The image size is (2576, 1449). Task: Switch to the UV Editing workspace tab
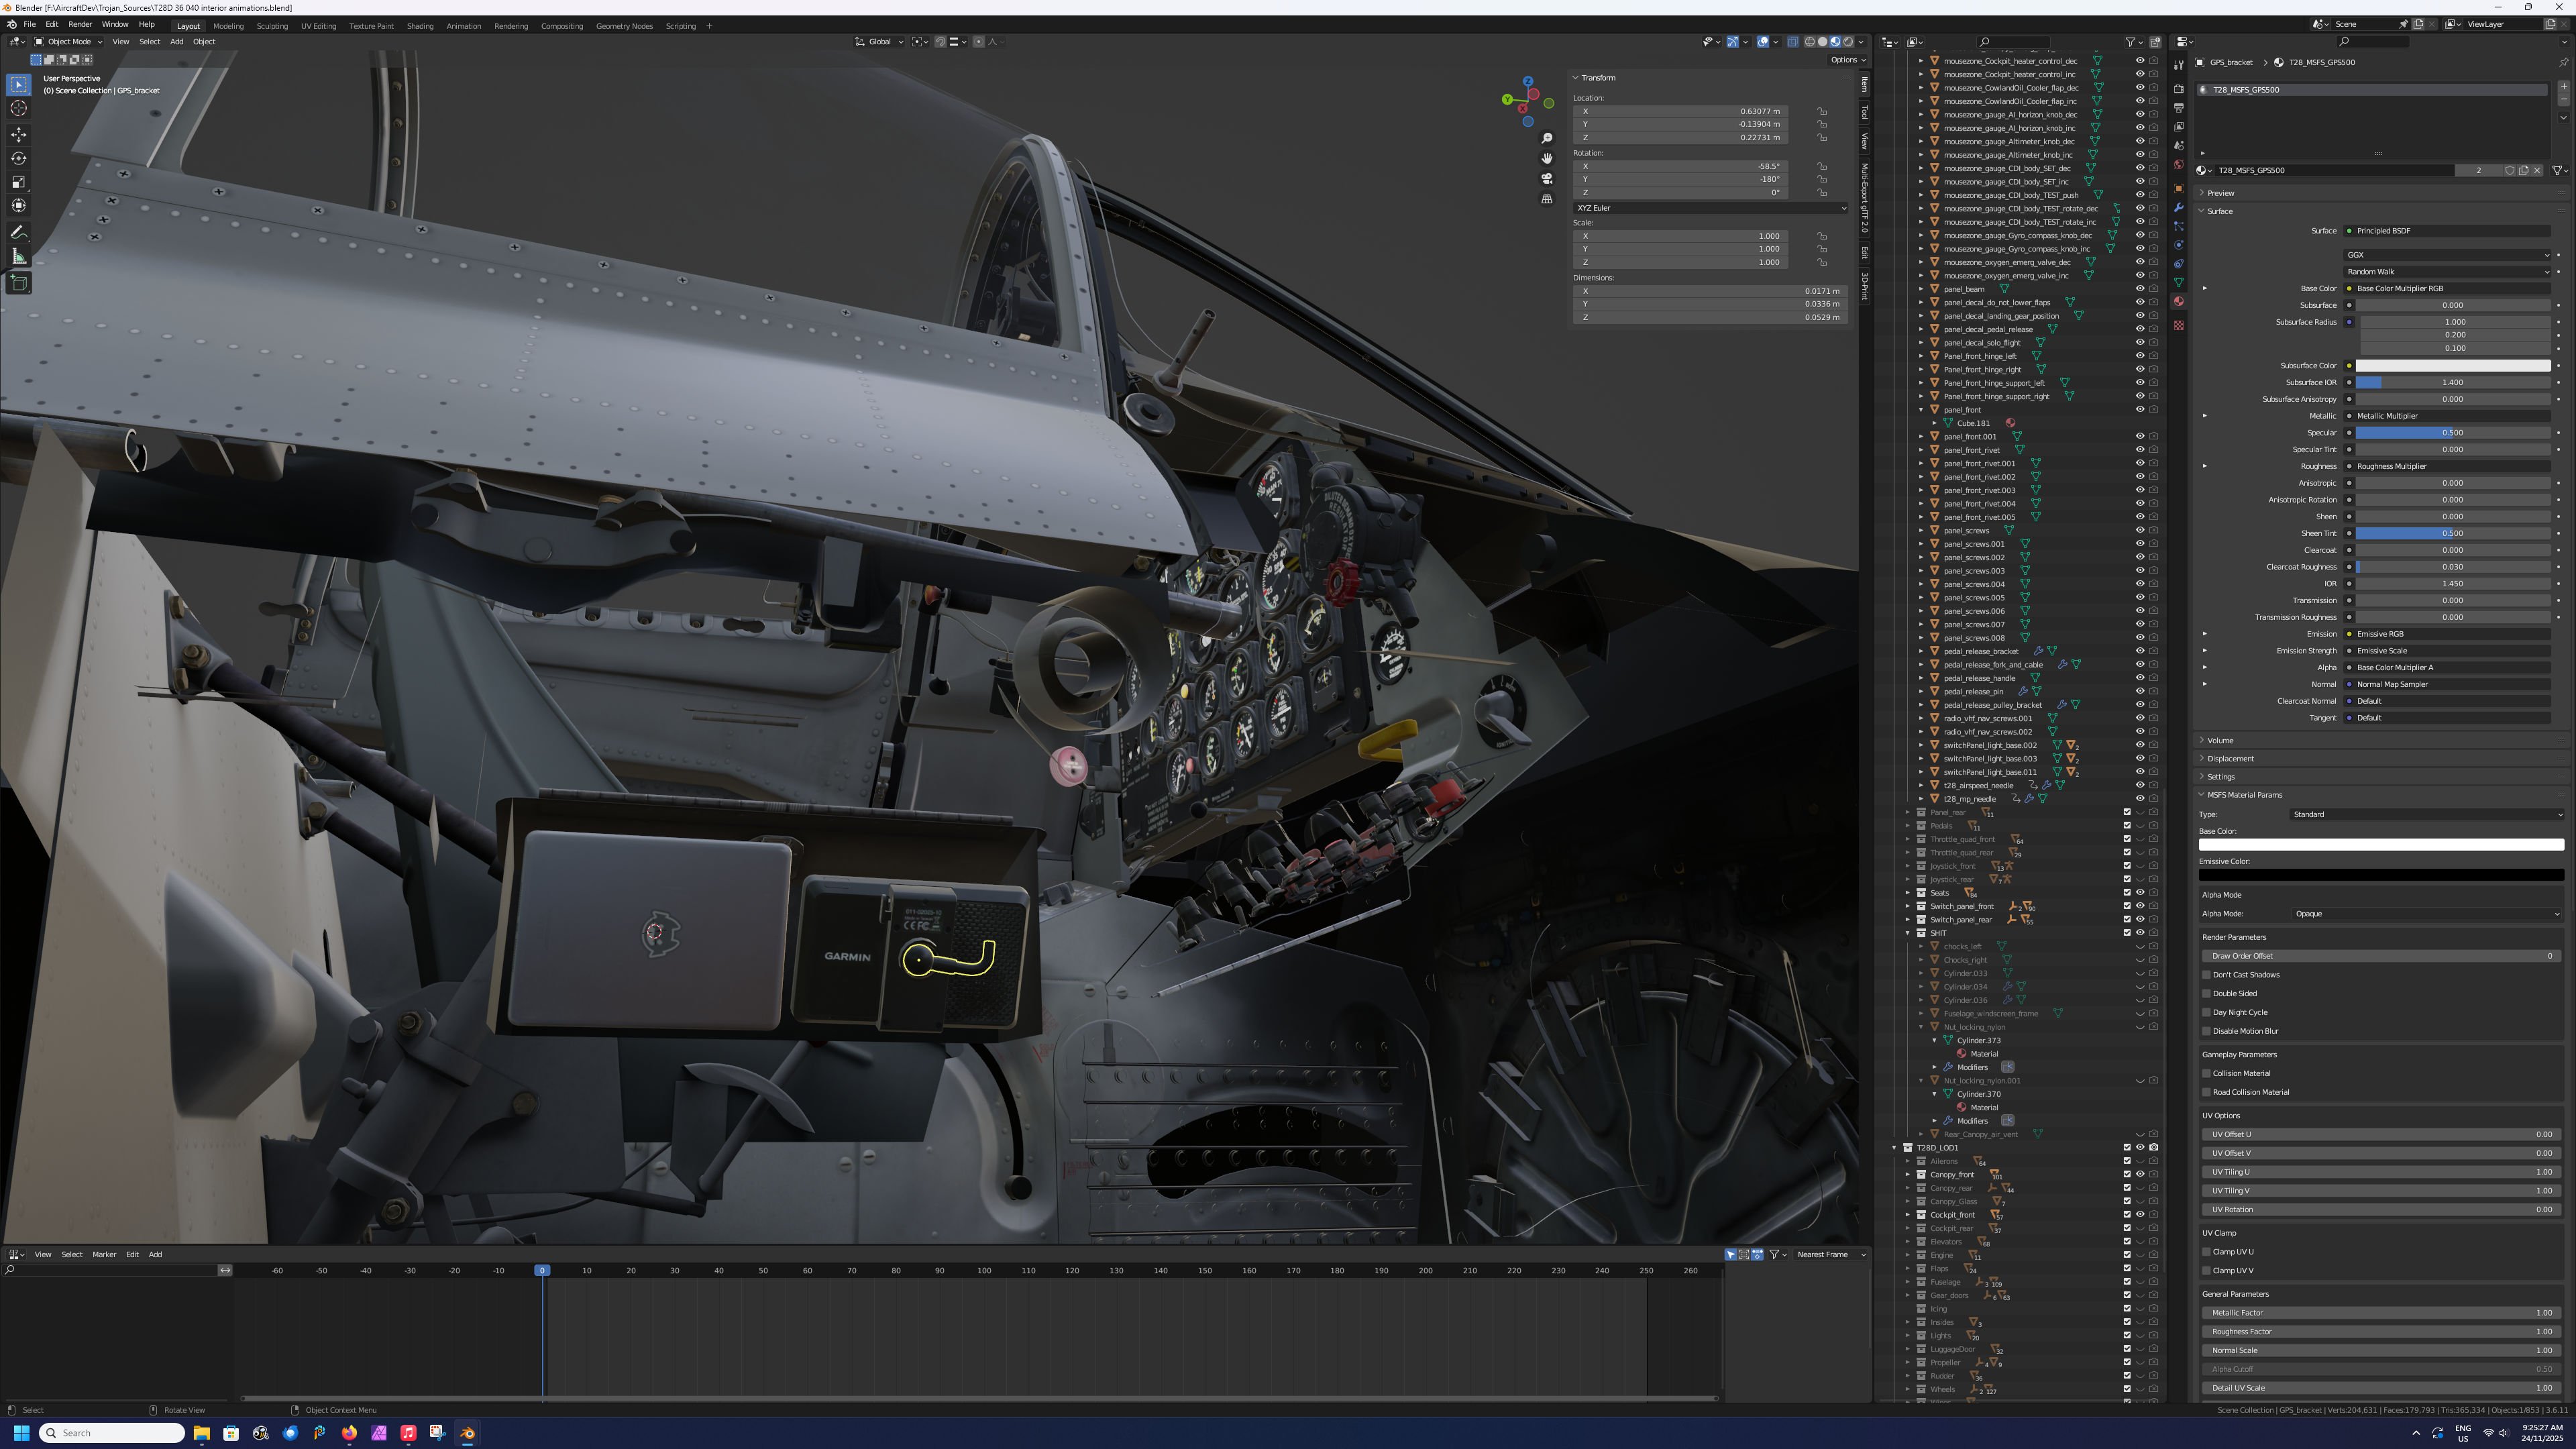click(318, 26)
